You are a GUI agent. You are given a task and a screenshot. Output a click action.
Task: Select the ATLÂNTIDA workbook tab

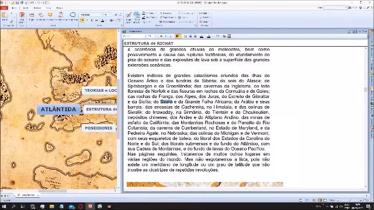click(28, 195)
